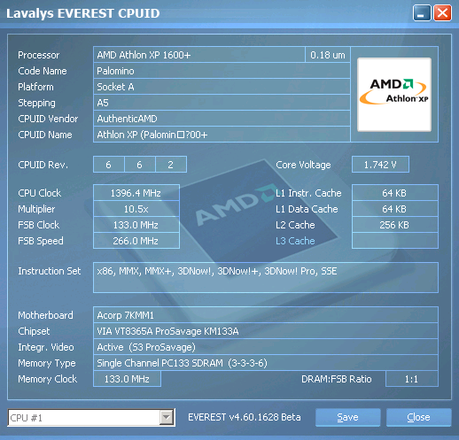Click the Instruction Set list field

click(x=266, y=277)
